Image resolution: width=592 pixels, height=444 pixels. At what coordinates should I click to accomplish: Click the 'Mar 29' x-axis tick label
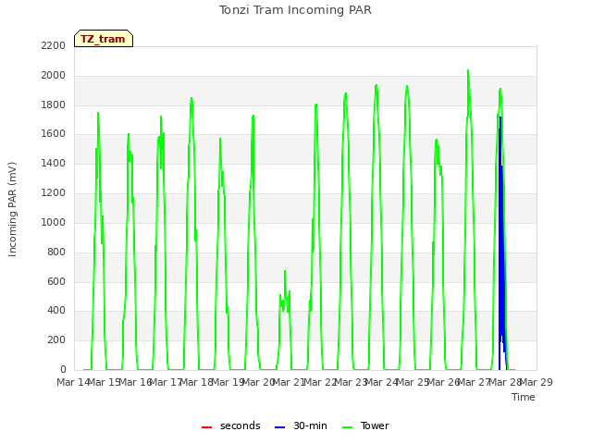coord(536,382)
